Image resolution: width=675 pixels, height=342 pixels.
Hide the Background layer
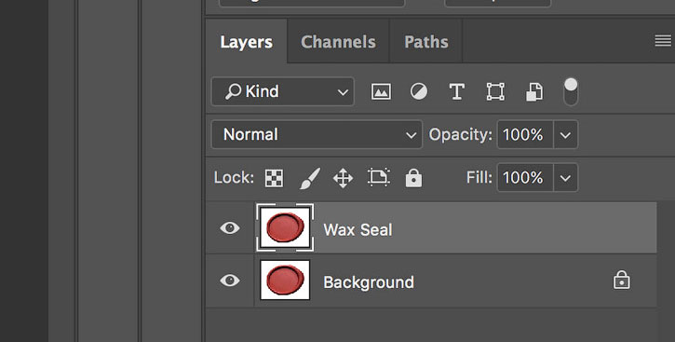tap(230, 280)
